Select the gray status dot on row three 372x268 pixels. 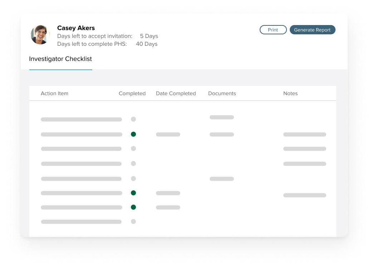pos(133,148)
